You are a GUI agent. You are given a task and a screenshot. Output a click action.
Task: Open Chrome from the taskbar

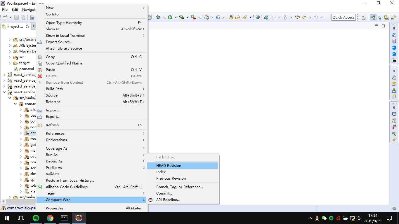tap(50, 218)
